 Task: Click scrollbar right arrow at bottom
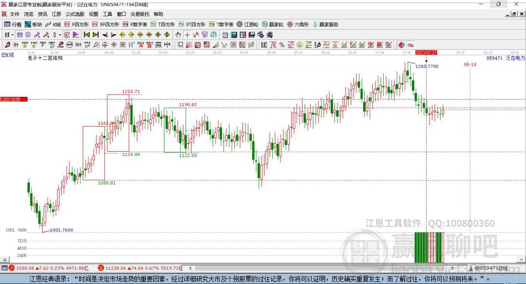pos(452,268)
